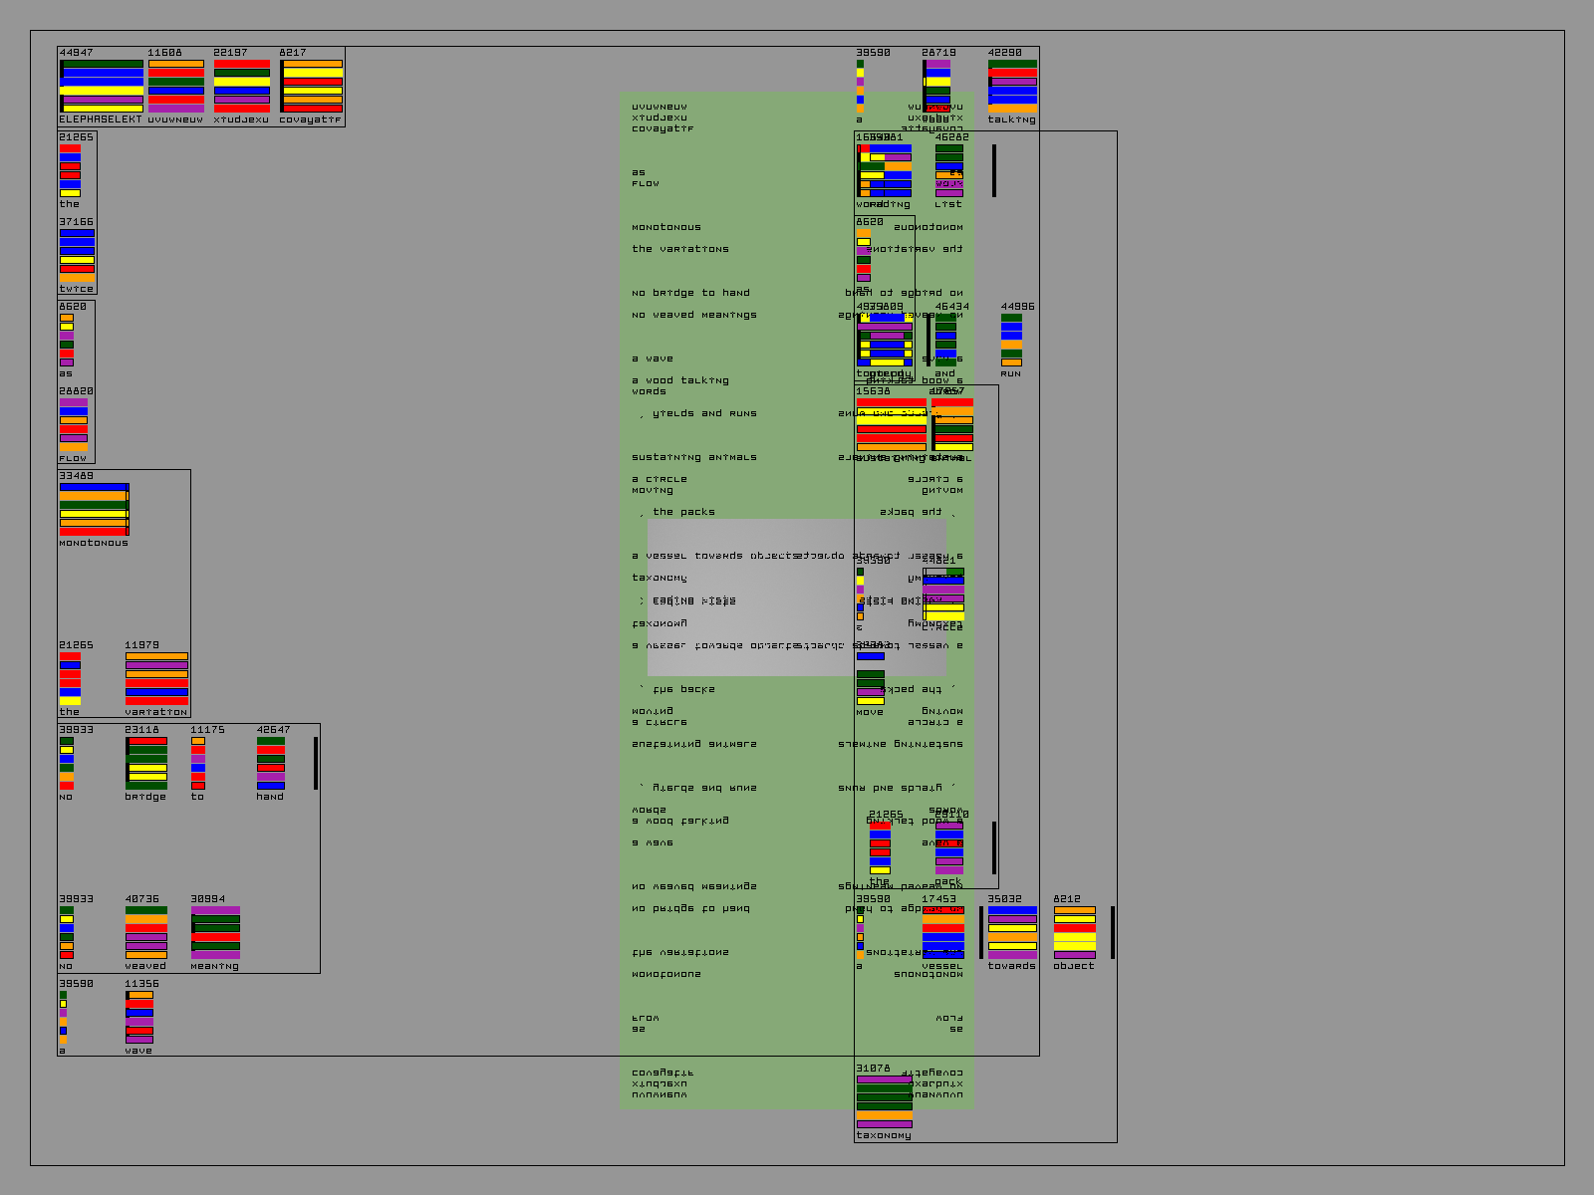Select the 'object' color bar block
This screenshot has width=1594, height=1195.
1074,932
